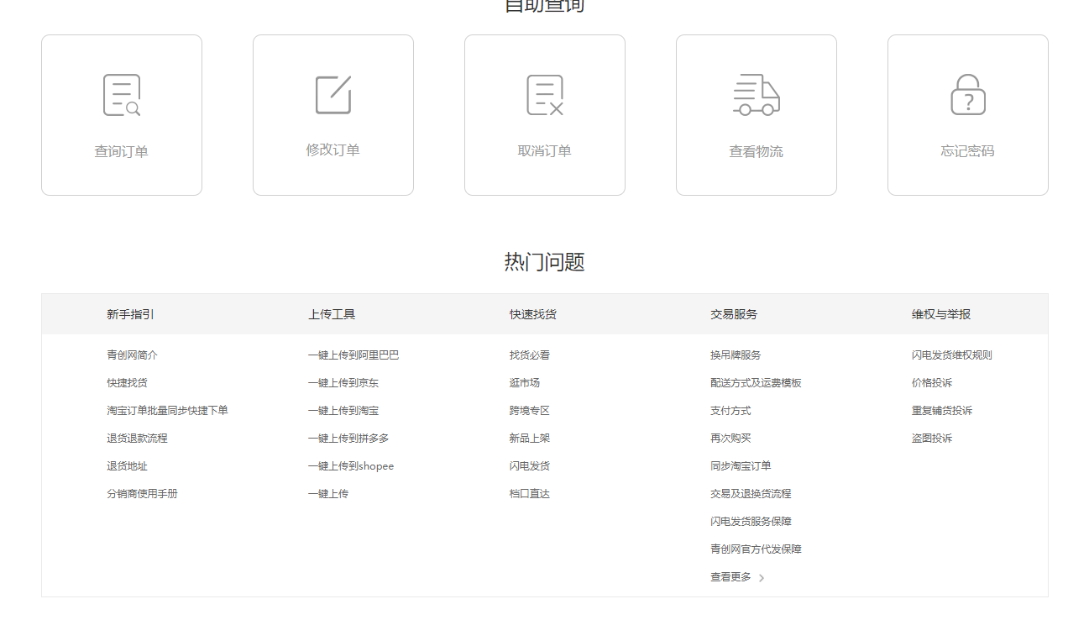Select the 维权与举报 column header
This screenshot has width=1089, height=620.
coord(941,314)
